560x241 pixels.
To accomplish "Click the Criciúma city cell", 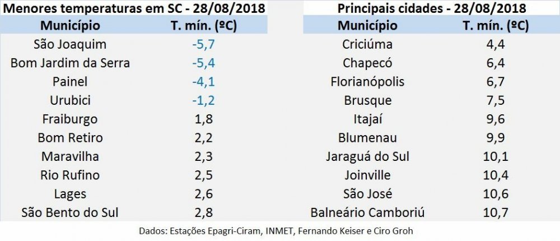I will coord(367,44).
